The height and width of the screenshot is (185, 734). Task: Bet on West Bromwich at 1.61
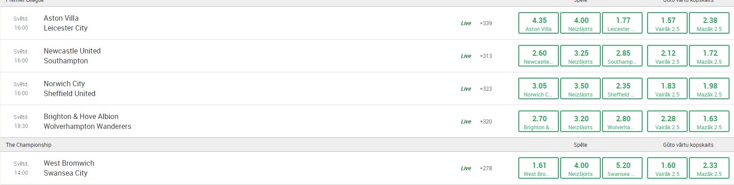[x=539, y=168]
